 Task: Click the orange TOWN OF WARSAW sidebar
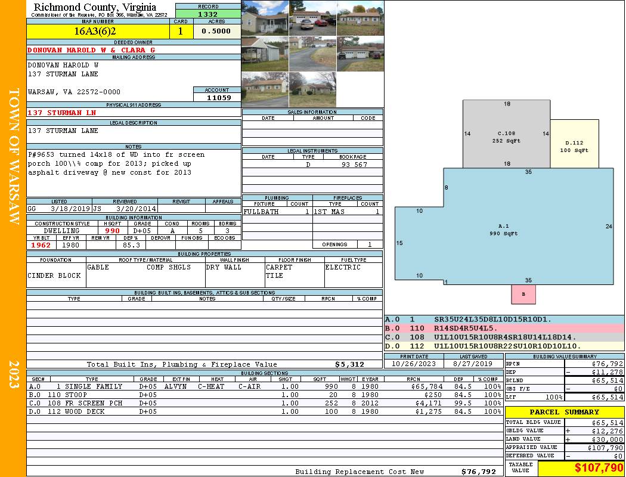13,156
